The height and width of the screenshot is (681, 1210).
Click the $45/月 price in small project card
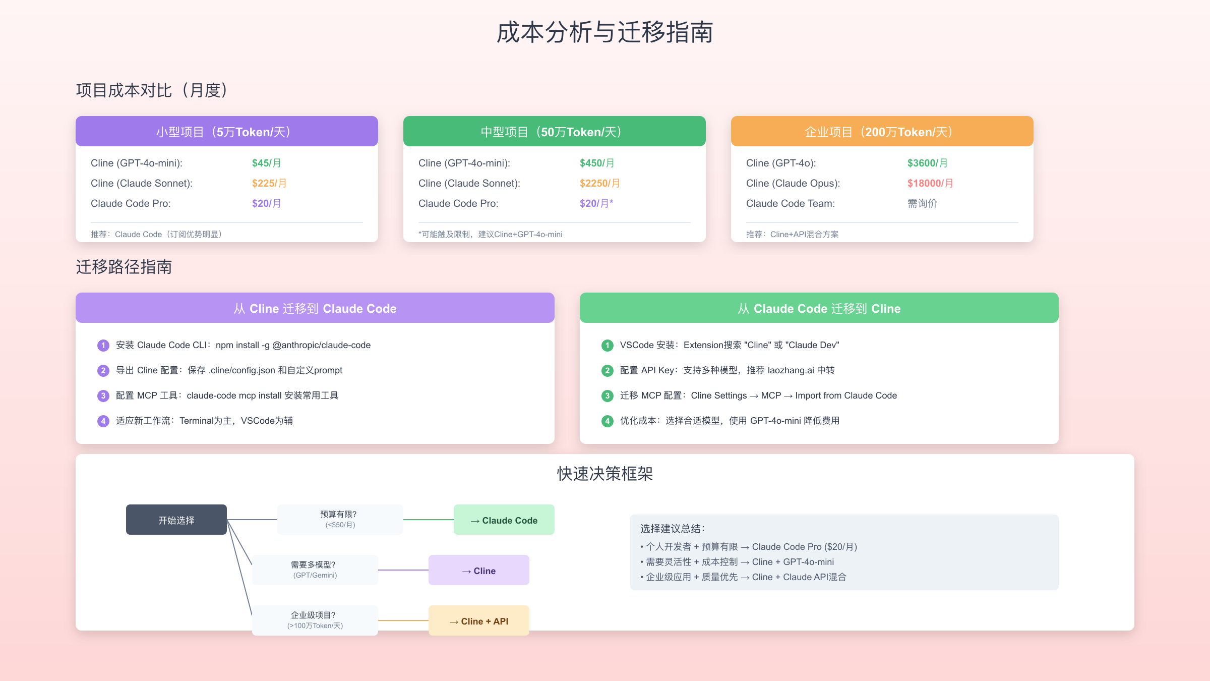[267, 163]
